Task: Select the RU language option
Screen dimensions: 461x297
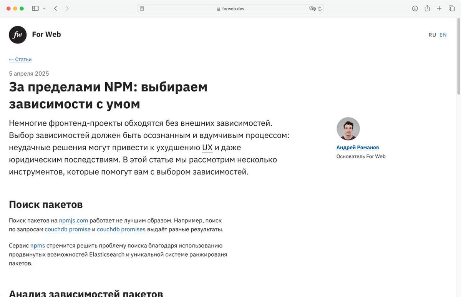Action: [432, 35]
